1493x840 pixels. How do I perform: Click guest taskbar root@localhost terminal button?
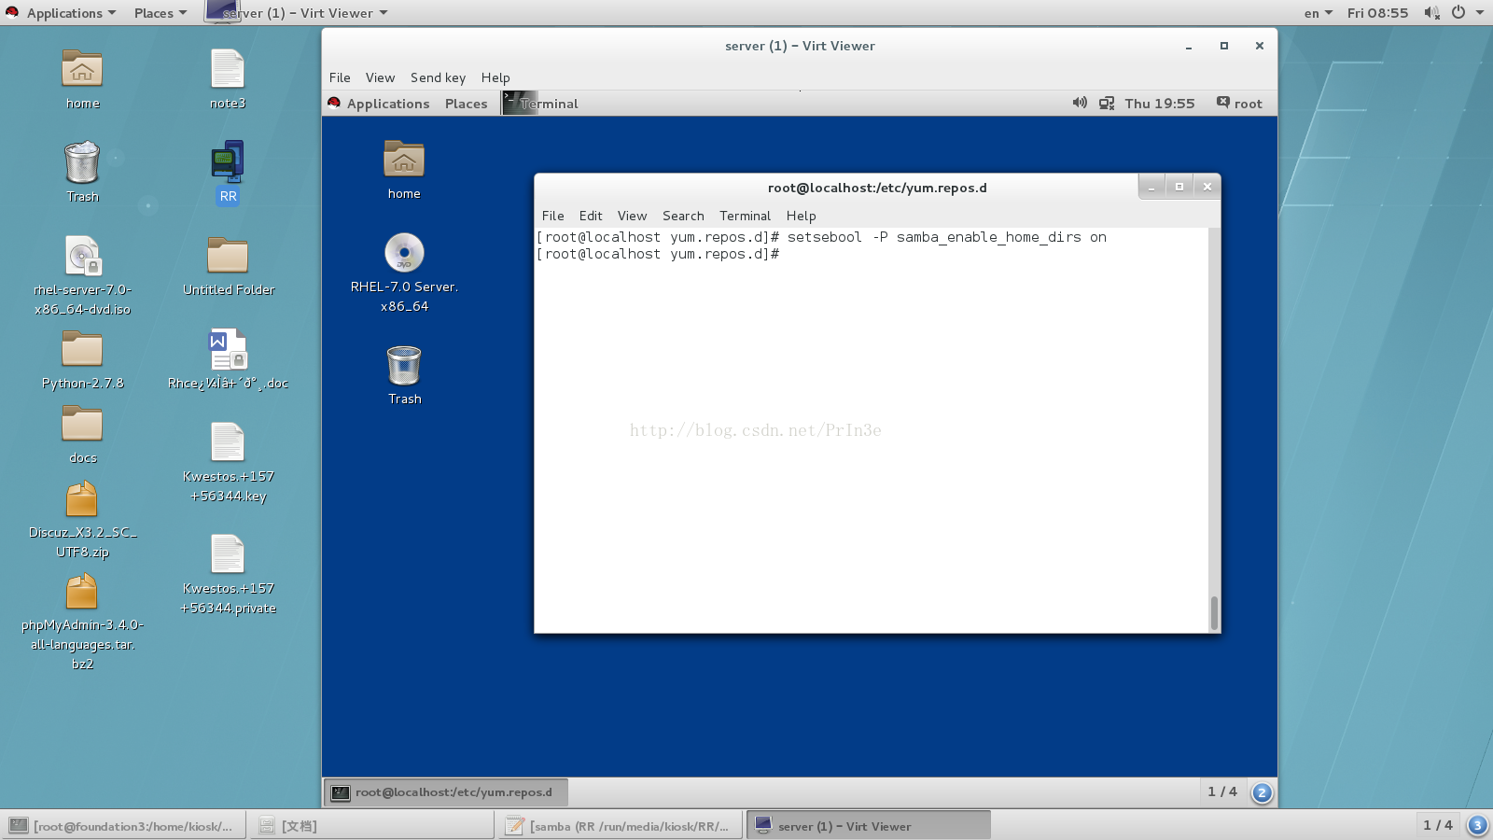pyautogui.click(x=446, y=792)
